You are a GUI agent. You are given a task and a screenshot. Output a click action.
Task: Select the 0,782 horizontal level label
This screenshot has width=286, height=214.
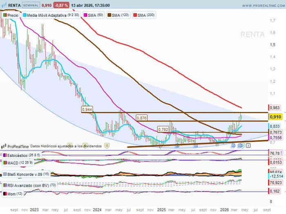[163, 129]
